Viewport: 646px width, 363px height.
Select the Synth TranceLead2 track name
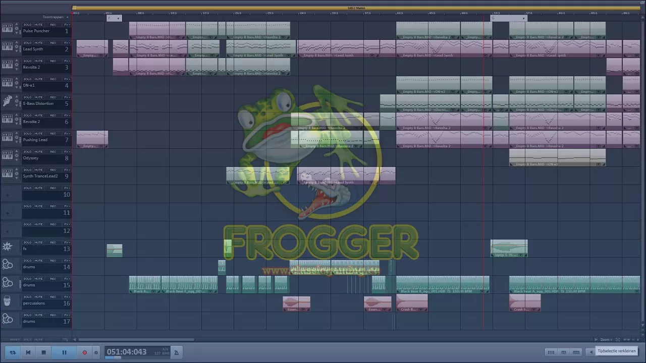[x=40, y=176]
